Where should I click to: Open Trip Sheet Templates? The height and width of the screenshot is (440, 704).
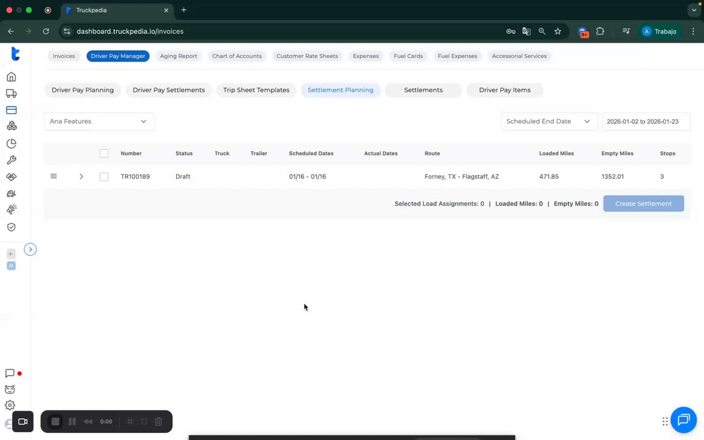[x=256, y=90]
